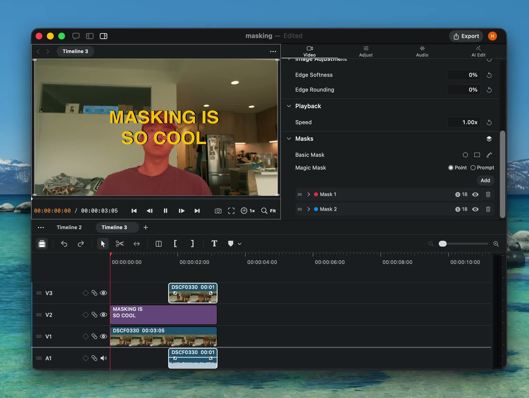The height and width of the screenshot is (398, 529).
Task: Open the Audio inspector tab
Action: [x=422, y=51]
